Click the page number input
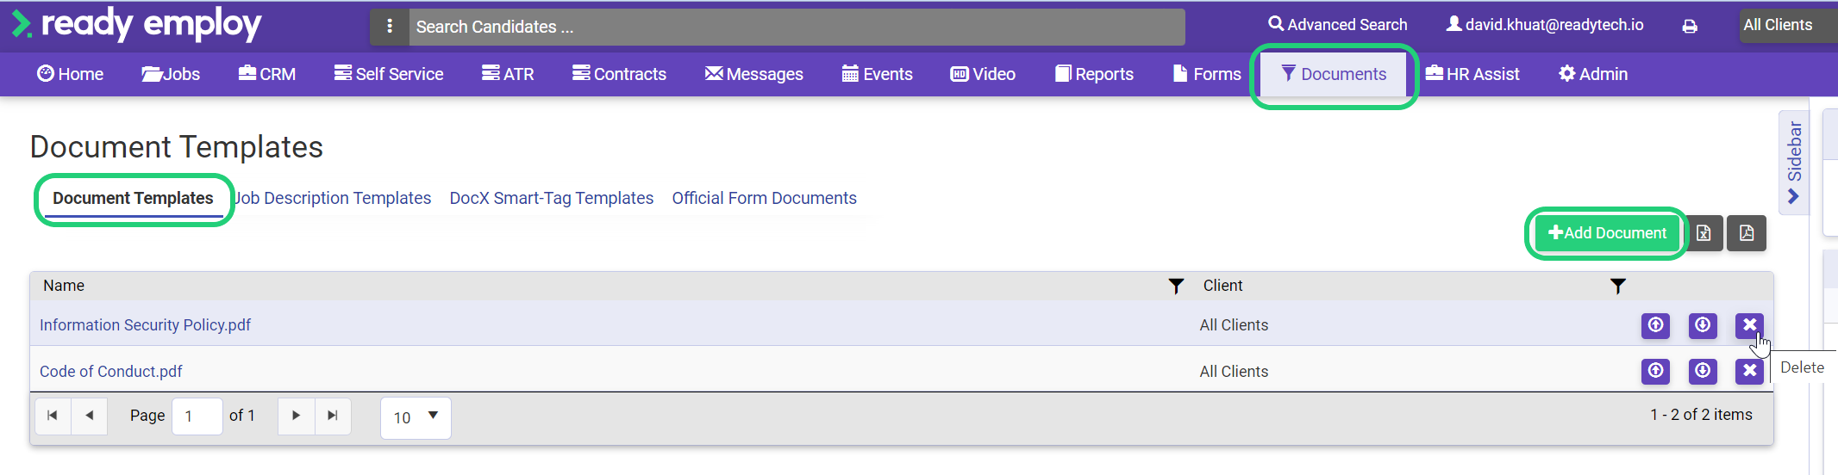The image size is (1838, 475). tap(197, 416)
